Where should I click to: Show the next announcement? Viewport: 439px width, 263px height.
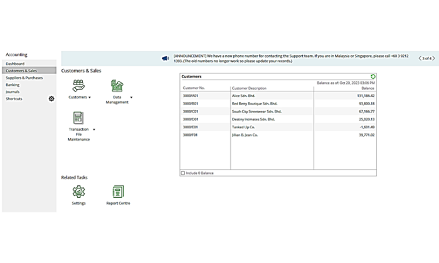click(x=432, y=58)
